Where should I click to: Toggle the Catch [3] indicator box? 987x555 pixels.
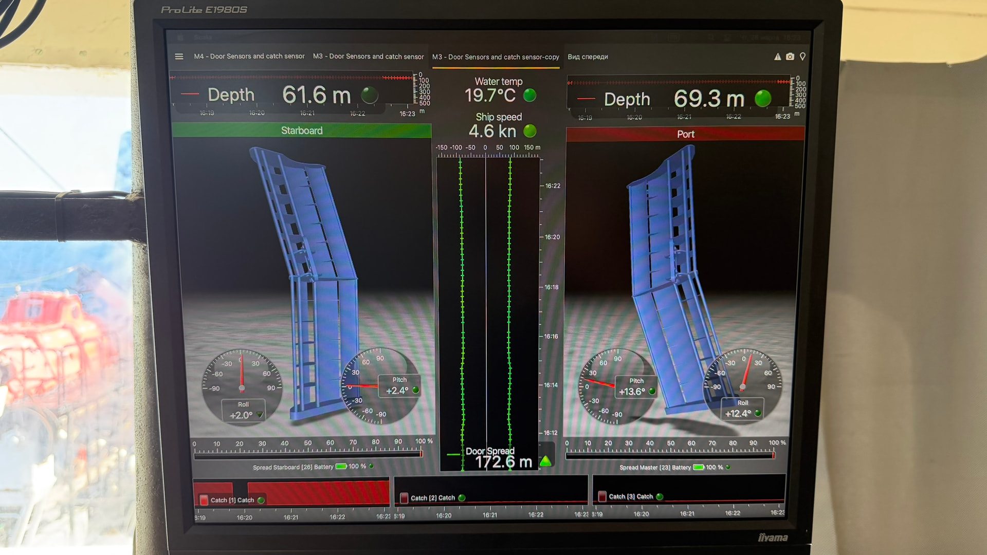click(602, 496)
